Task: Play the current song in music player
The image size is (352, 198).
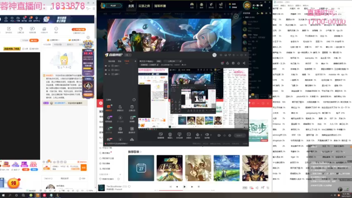Action: click(184, 187)
